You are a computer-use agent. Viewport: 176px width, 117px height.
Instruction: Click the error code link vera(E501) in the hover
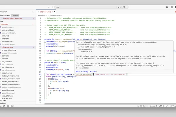click(x=84, y=68)
